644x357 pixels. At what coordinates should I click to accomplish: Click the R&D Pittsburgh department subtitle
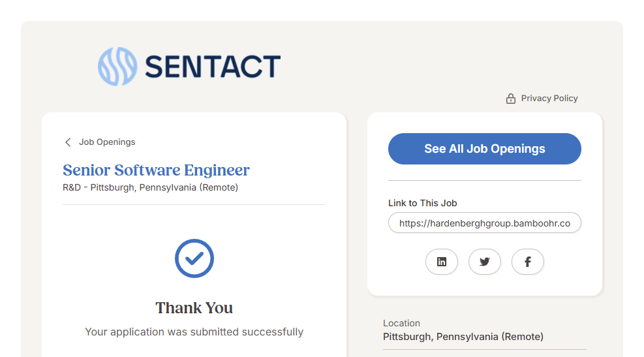[150, 188]
